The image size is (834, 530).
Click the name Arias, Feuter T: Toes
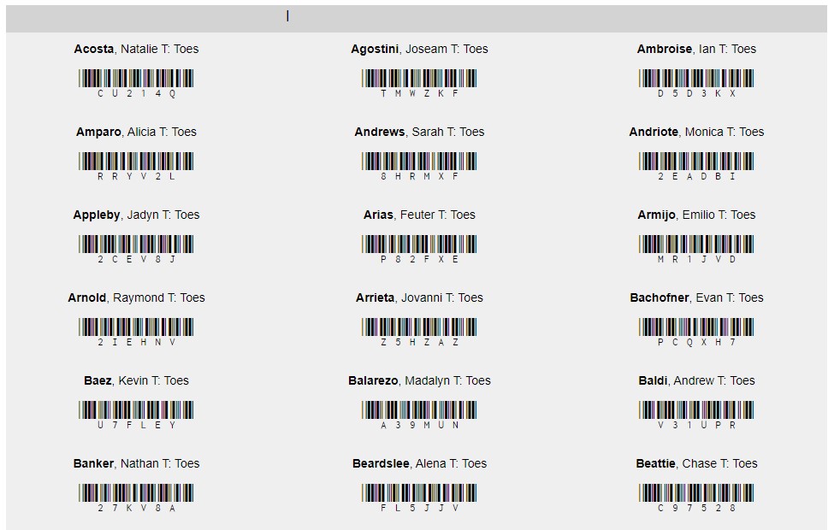419,215
